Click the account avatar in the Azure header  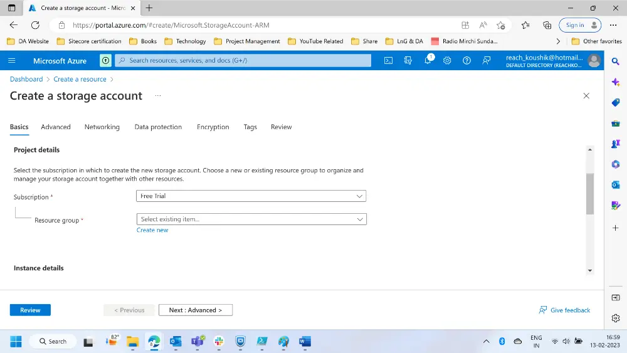594,61
